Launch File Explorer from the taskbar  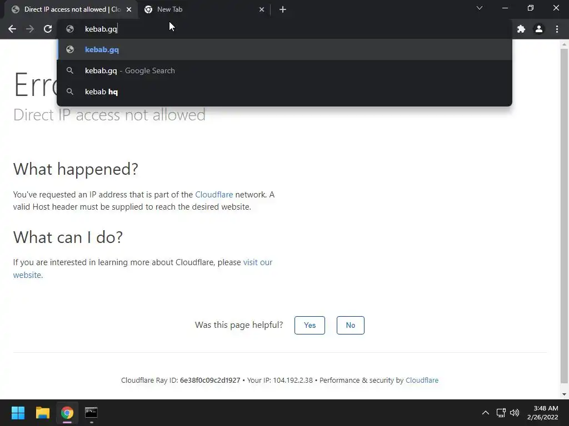pyautogui.click(x=42, y=413)
